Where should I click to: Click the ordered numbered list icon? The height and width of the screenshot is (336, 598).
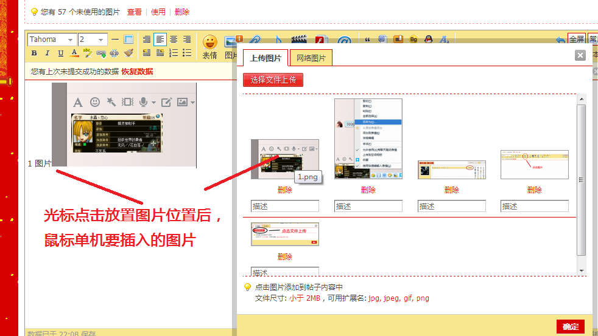tap(174, 53)
